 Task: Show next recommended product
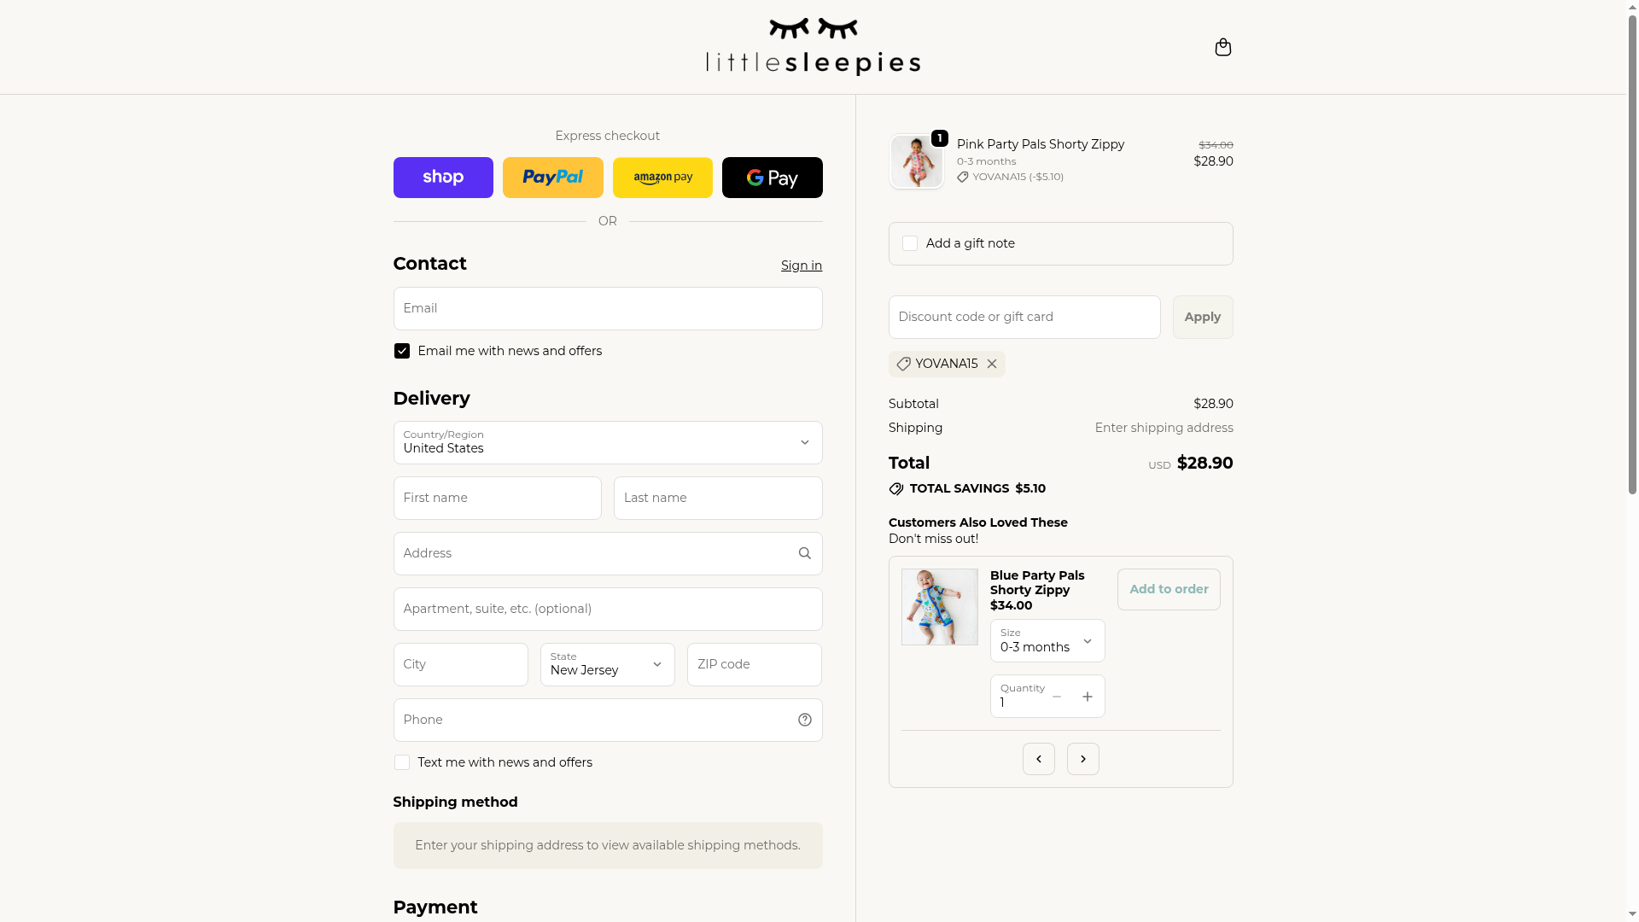[x=1082, y=759]
